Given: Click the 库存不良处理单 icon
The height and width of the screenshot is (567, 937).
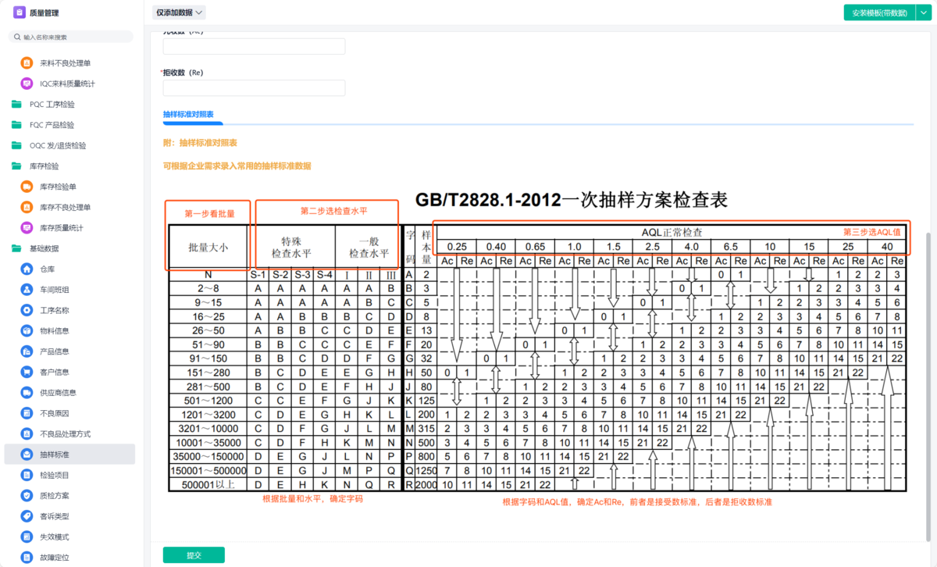Looking at the screenshot, I should (27, 207).
